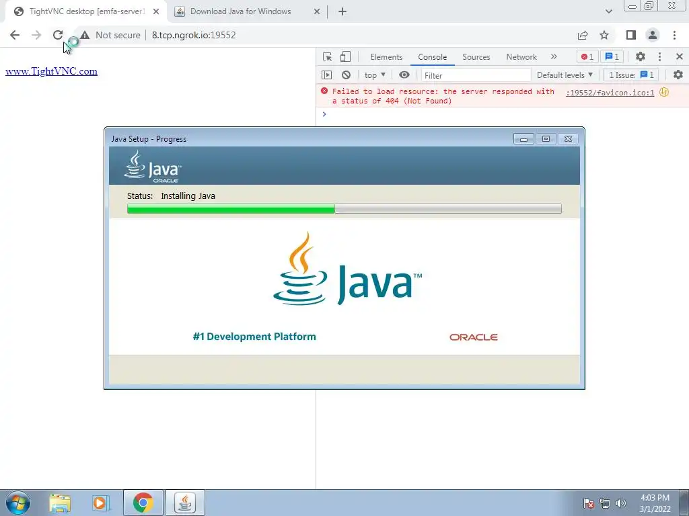Open the www.TightVNC.com link
This screenshot has height=516, width=689.
[51, 71]
